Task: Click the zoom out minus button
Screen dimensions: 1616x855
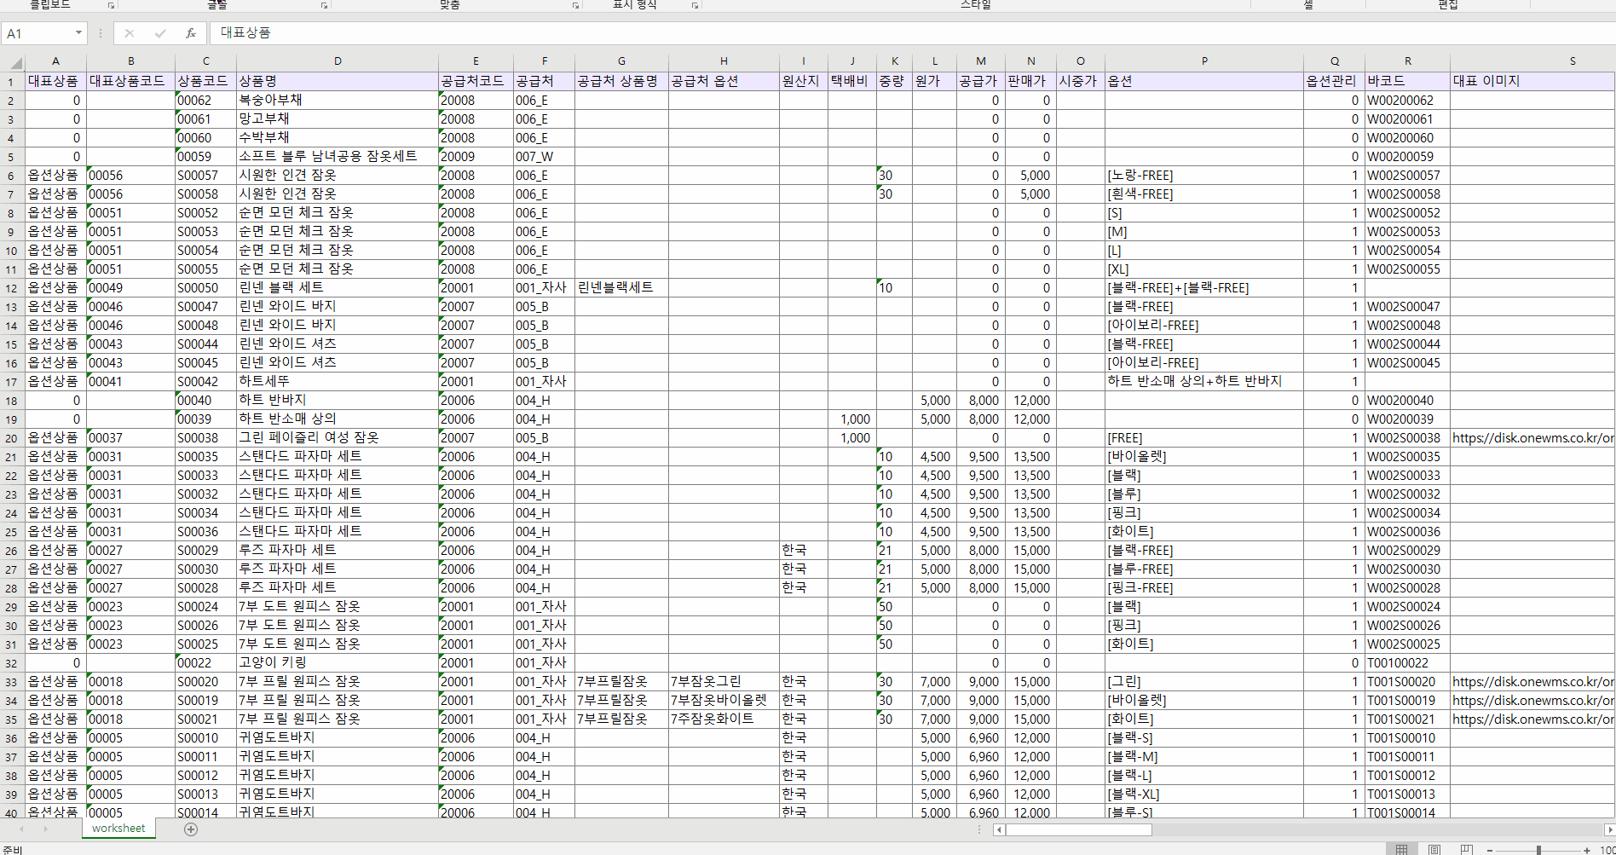Action: (1490, 850)
